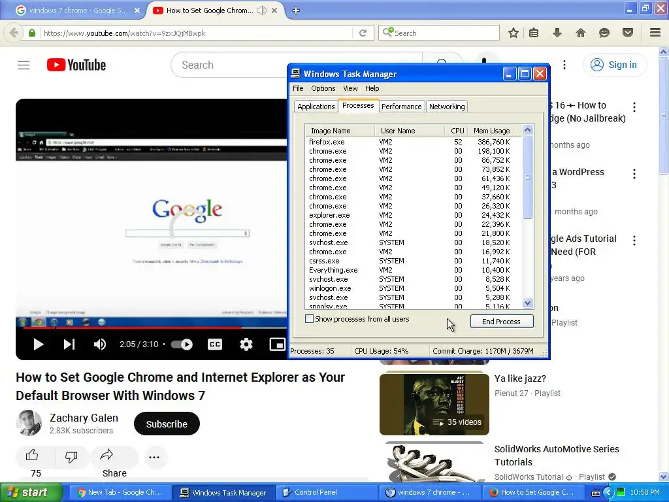Open Task Manager File menu
The width and height of the screenshot is (669, 502).
point(298,88)
